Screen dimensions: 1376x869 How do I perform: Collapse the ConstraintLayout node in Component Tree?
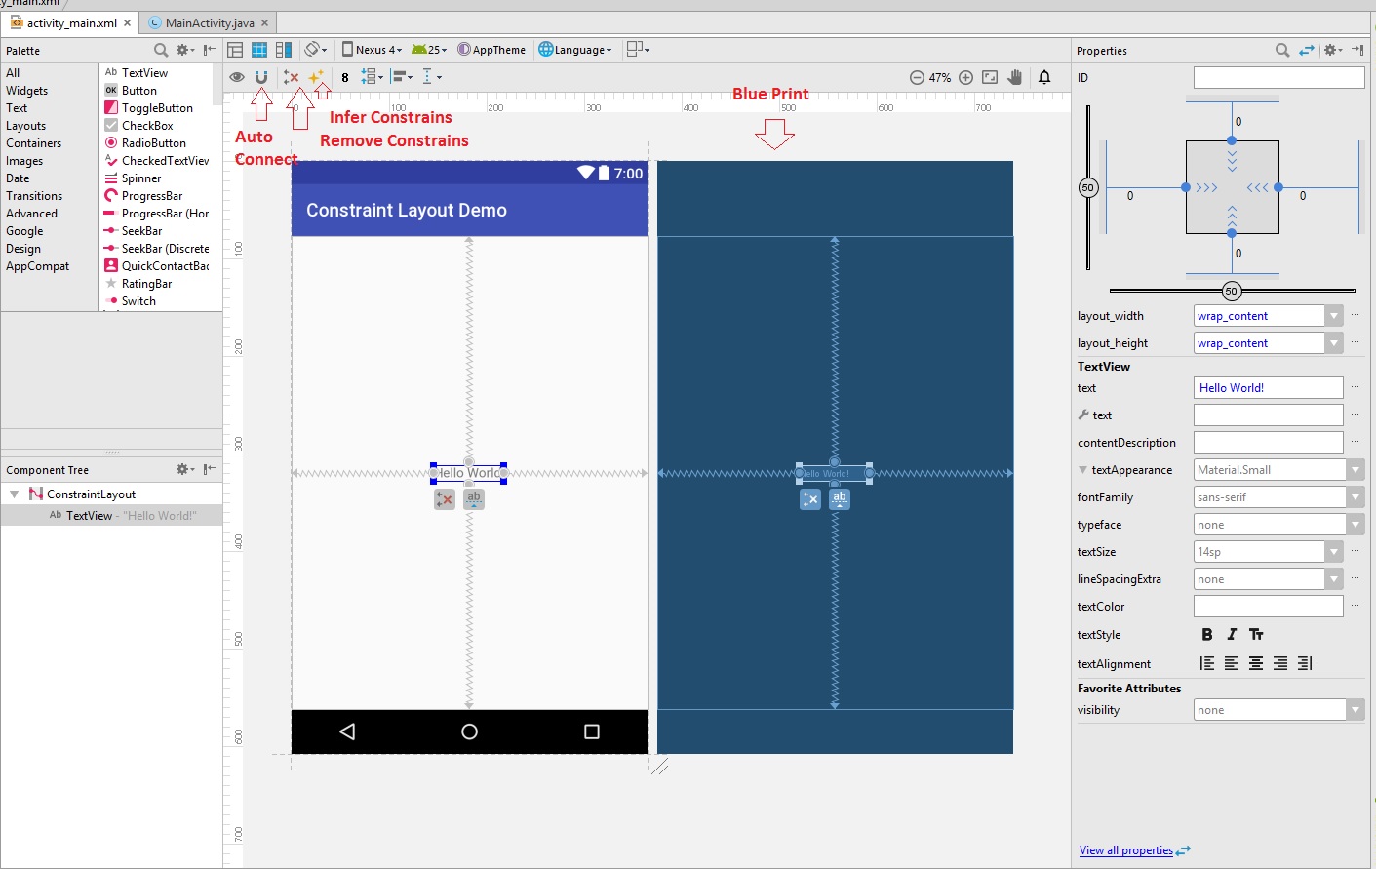[14, 494]
